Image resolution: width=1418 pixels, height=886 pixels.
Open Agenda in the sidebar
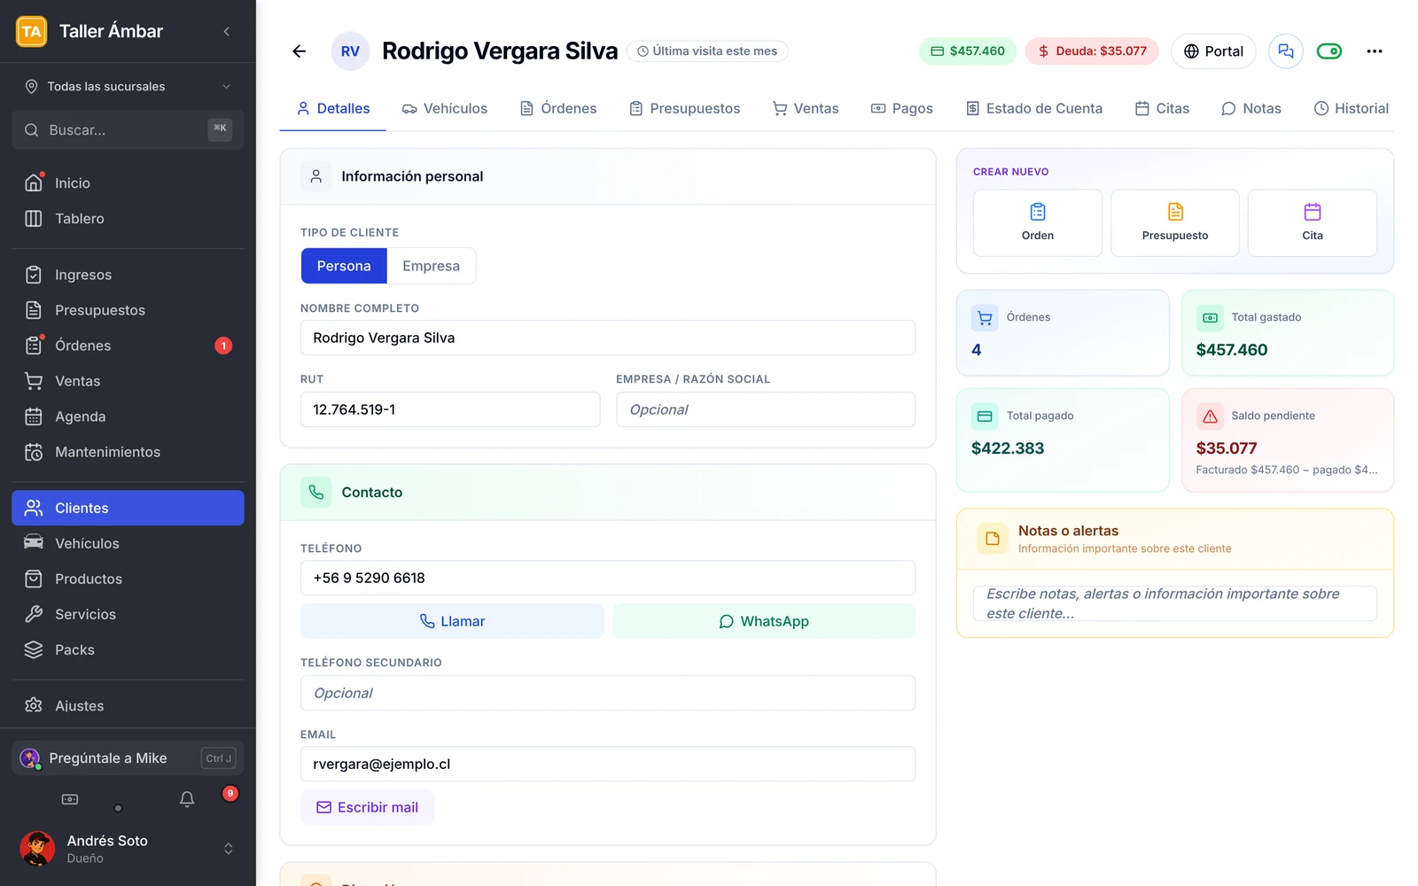[x=129, y=416]
